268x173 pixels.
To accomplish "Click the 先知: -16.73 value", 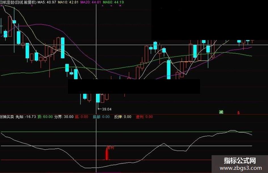I will [x=26, y=117].
